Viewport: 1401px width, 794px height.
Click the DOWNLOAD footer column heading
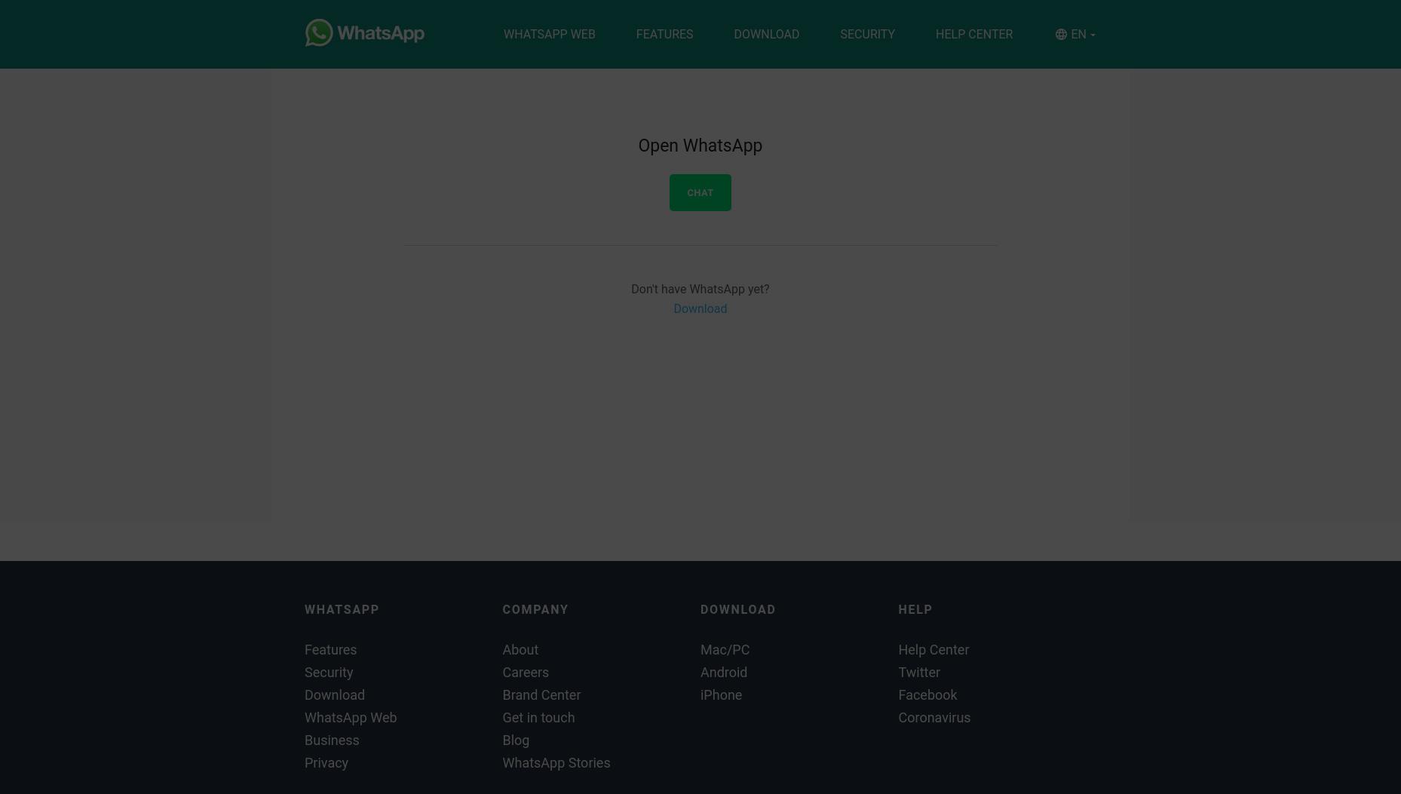point(738,609)
